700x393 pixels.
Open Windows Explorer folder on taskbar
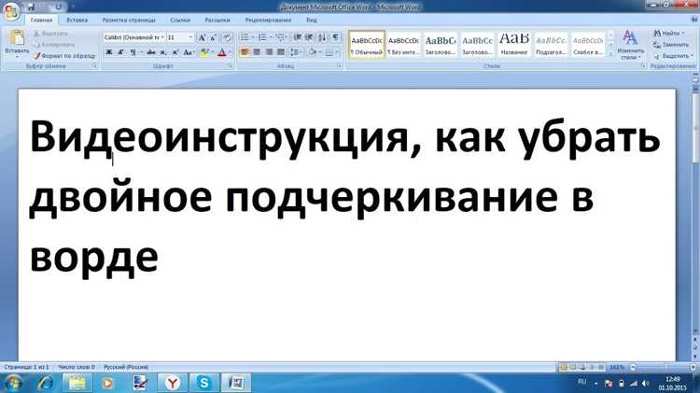(77, 383)
